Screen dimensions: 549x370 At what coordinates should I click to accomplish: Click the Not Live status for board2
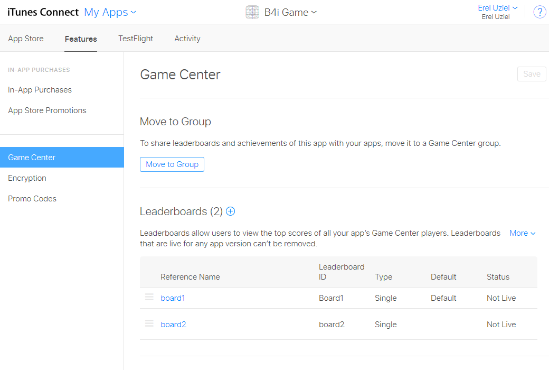click(x=501, y=325)
